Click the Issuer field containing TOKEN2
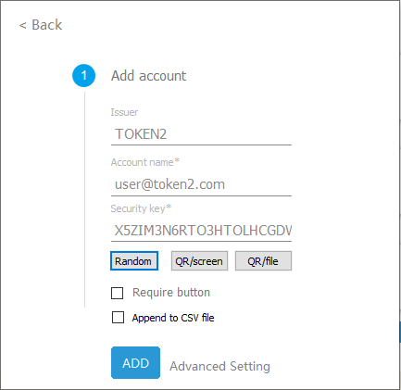This screenshot has width=401, height=390. [x=201, y=134]
